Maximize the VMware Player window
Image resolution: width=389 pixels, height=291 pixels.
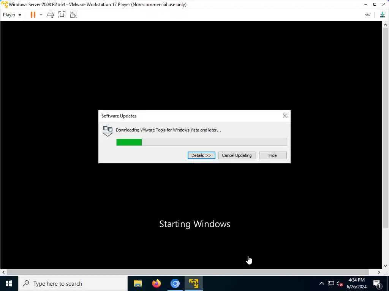(375, 5)
